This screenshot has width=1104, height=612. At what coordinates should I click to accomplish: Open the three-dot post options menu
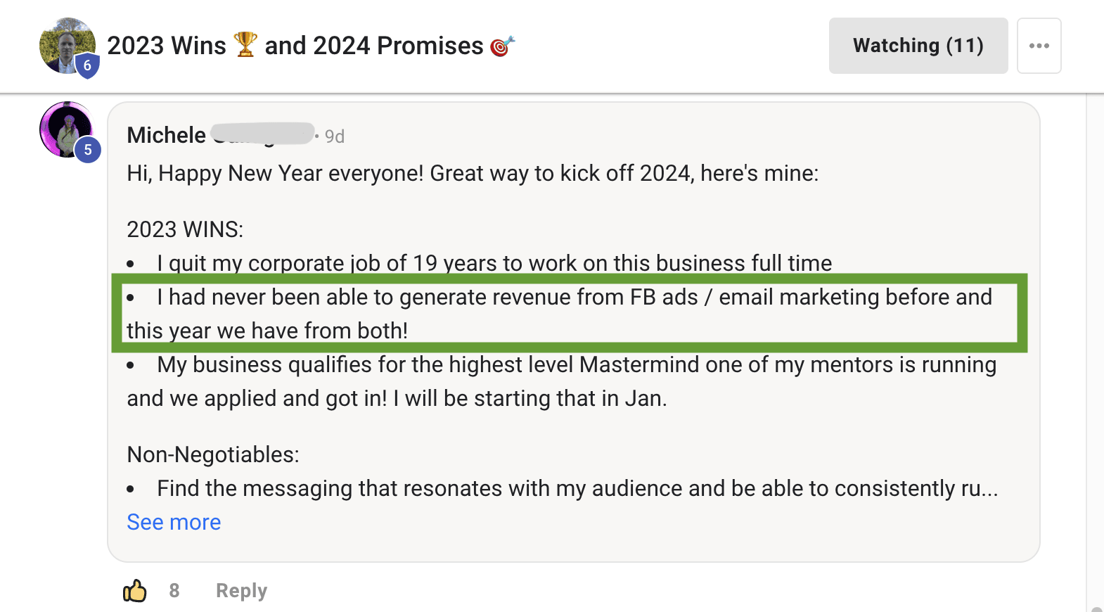pyautogui.click(x=1039, y=46)
